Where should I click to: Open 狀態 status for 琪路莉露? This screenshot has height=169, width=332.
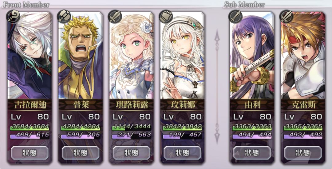[x=131, y=152]
